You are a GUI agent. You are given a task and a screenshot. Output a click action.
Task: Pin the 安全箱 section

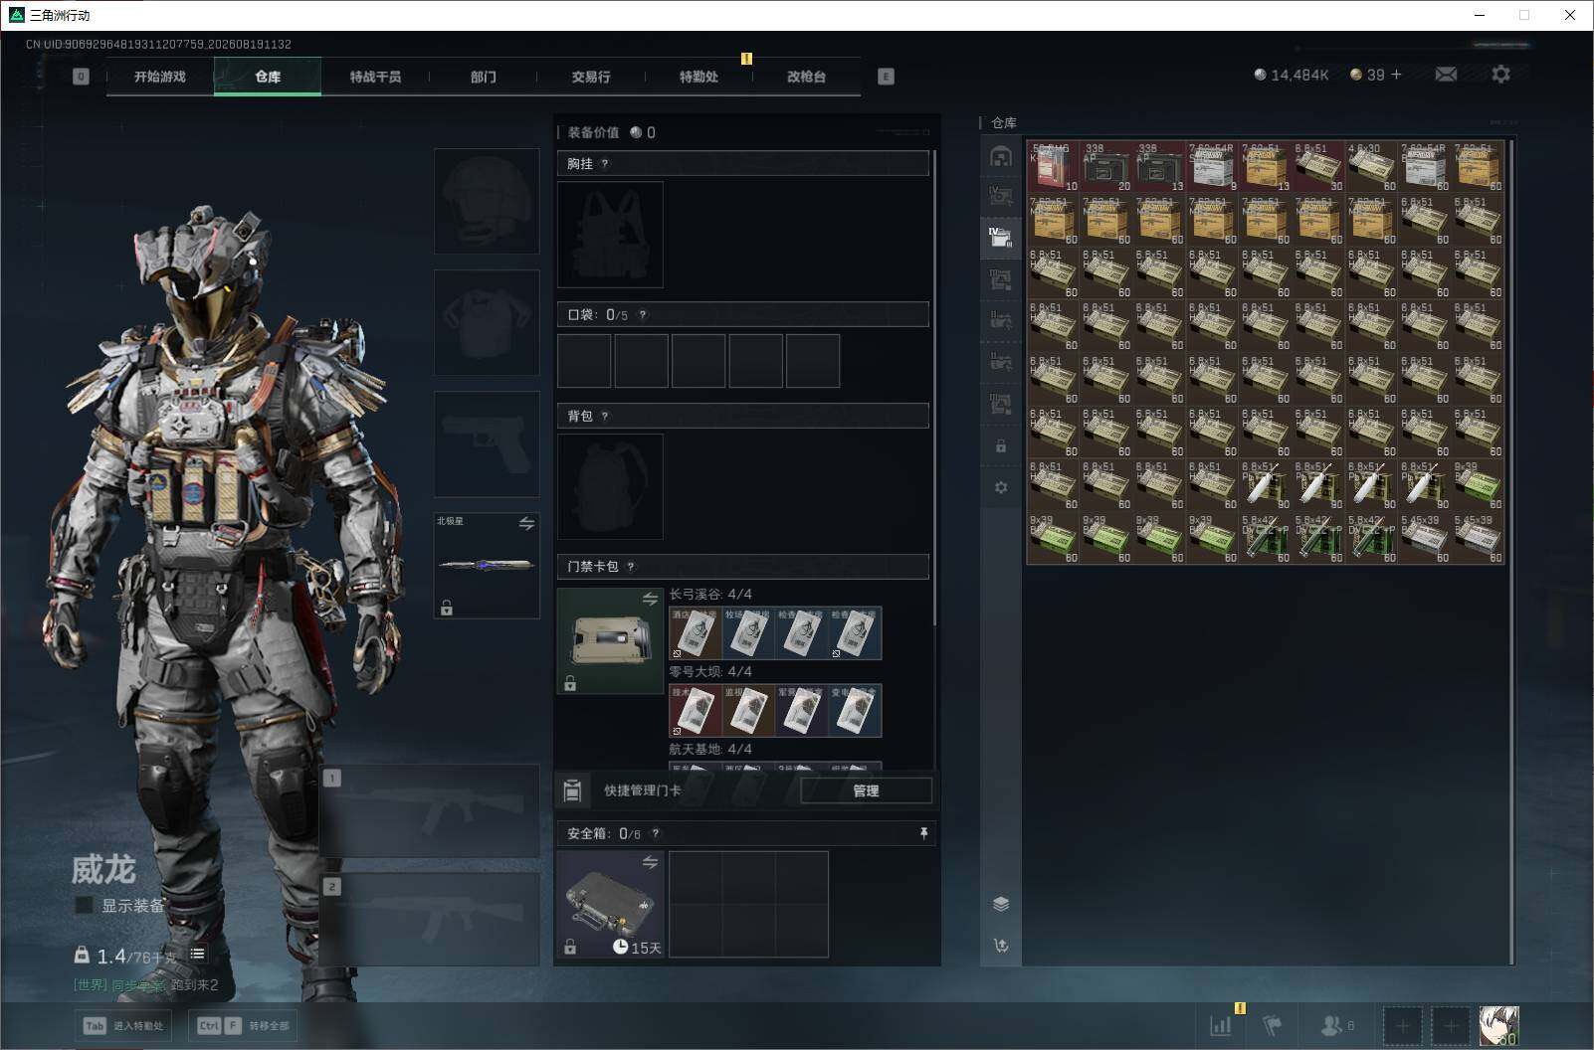coord(923,833)
